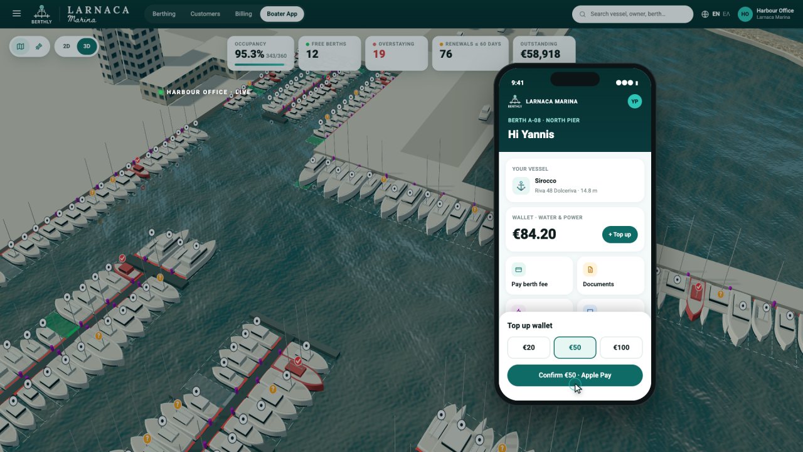Select the €20 top-up amount

(529, 348)
